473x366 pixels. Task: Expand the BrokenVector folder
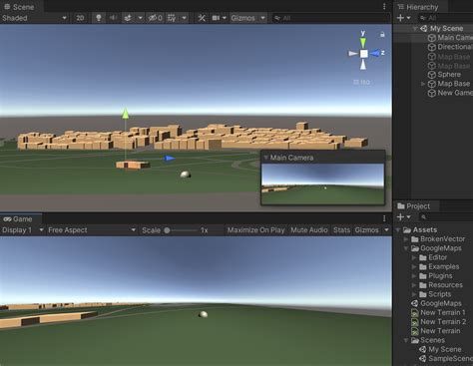pos(406,239)
